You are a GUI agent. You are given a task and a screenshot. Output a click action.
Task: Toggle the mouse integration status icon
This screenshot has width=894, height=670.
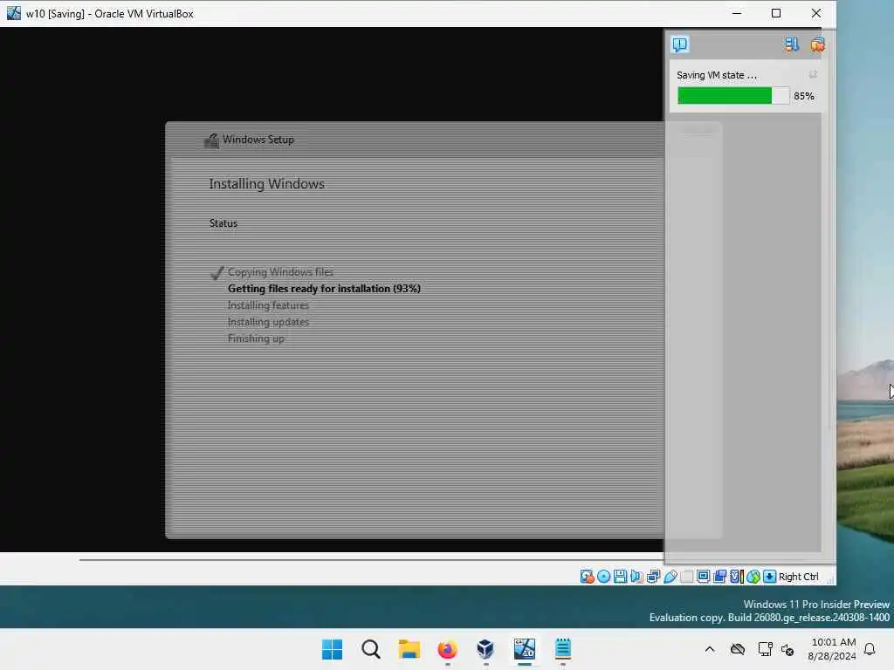pyautogui.click(x=753, y=577)
